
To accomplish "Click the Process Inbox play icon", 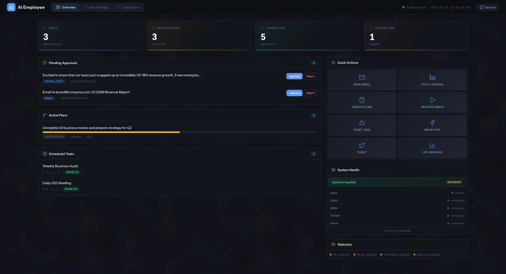I will 432,100.
